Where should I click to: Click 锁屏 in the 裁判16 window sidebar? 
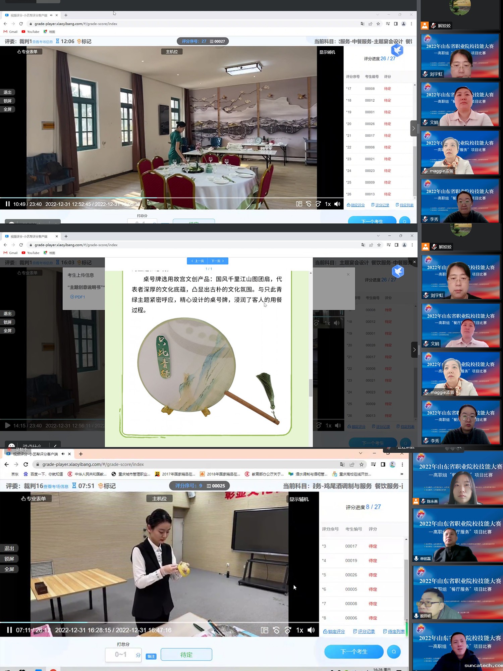[x=9, y=559]
